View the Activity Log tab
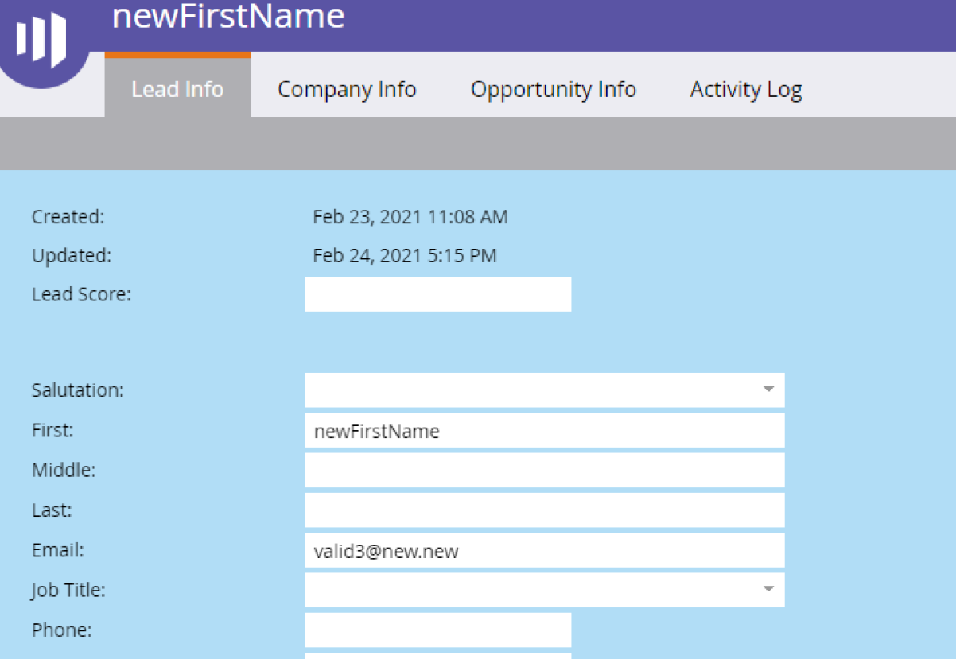 point(746,89)
